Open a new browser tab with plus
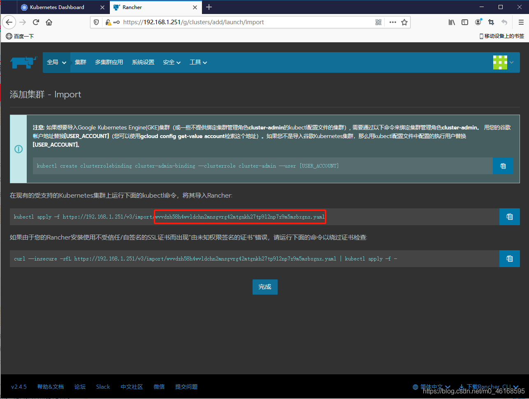529x399 pixels. [x=209, y=7]
